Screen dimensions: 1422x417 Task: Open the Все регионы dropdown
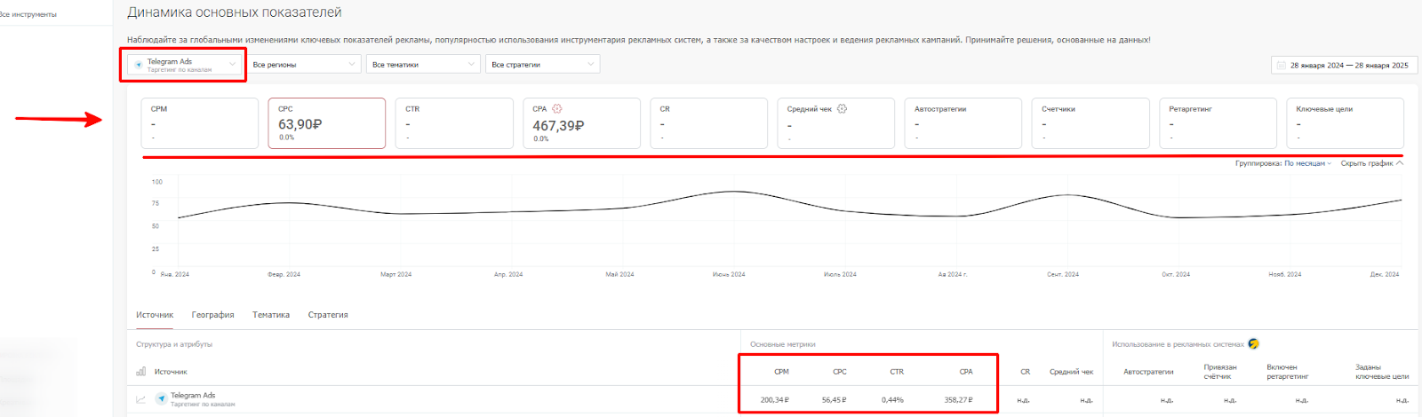[x=304, y=64]
